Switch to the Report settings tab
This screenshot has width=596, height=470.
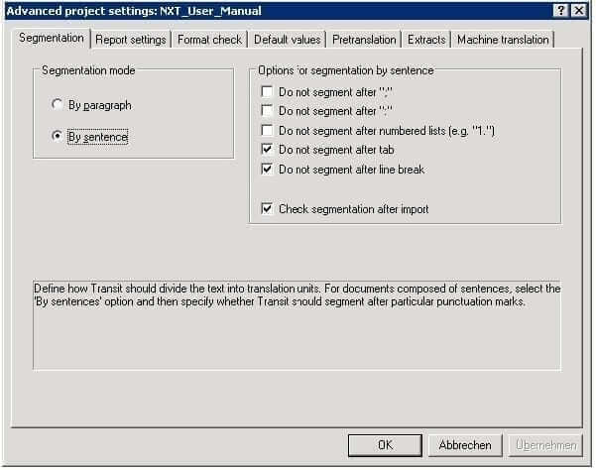pyautogui.click(x=131, y=40)
